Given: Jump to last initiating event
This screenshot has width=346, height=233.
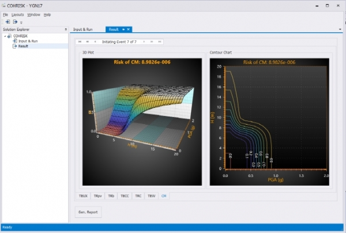Looking at the screenshot, I should (159, 42).
